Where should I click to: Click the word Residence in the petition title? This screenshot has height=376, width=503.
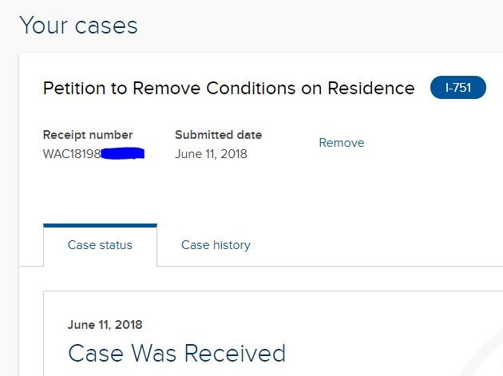coord(369,88)
